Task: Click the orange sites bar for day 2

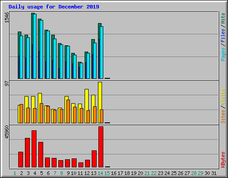Action: pos(21,114)
